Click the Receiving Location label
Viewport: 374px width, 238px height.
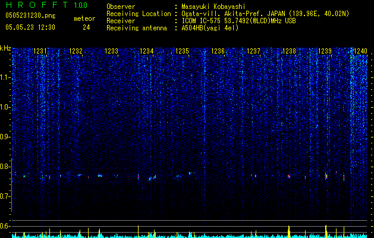coord(139,14)
